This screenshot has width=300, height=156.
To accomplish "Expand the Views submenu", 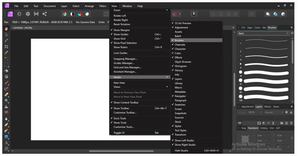I will [x=139, y=87].
